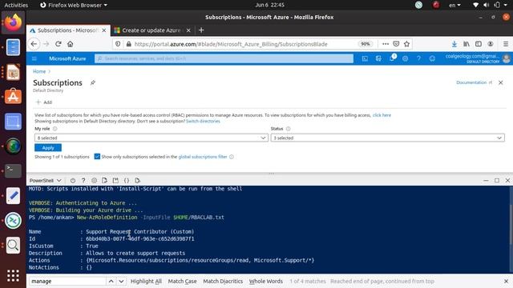Image resolution: width=513 pixels, height=288 pixels.
Task: Focus the Azure search resources box
Action: [x=224, y=58]
